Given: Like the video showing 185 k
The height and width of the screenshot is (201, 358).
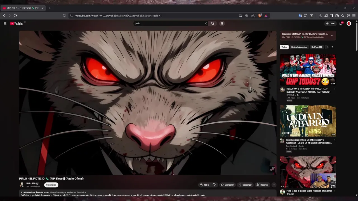Looking at the screenshot, I should [x=204, y=185].
